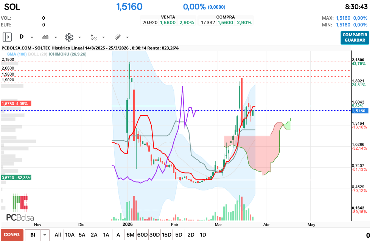The height and width of the screenshot is (243, 375).
Task: Select the 10A time range
Action: [x=70, y=235]
